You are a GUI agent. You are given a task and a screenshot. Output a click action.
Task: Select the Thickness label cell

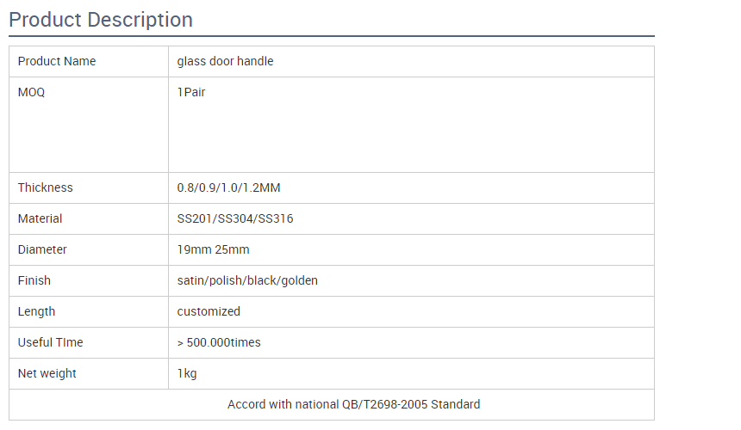pyautogui.click(x=46, y=187)
